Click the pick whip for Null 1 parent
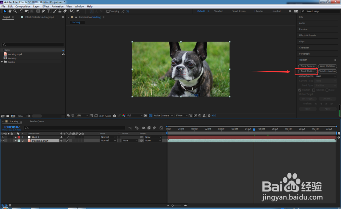This screenshot has height=209, width=341. click(142, 137)
